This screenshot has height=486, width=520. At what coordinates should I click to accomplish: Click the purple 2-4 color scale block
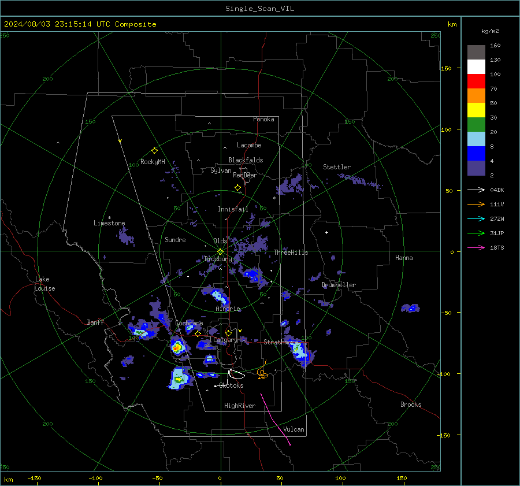476,168
